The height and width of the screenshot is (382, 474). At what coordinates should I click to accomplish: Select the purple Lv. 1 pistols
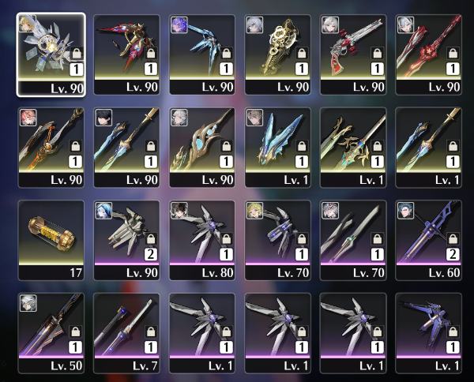click(x=429, y=333)
